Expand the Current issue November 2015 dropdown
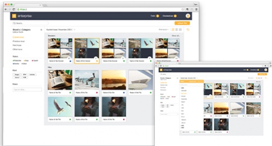Screen dimensions: 272x146 [x=75, y=30]
